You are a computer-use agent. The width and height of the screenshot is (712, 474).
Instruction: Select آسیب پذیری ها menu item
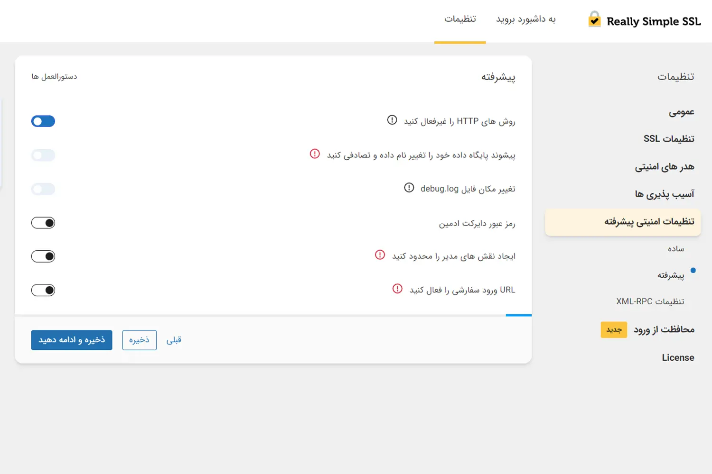(x=665, y=194)
